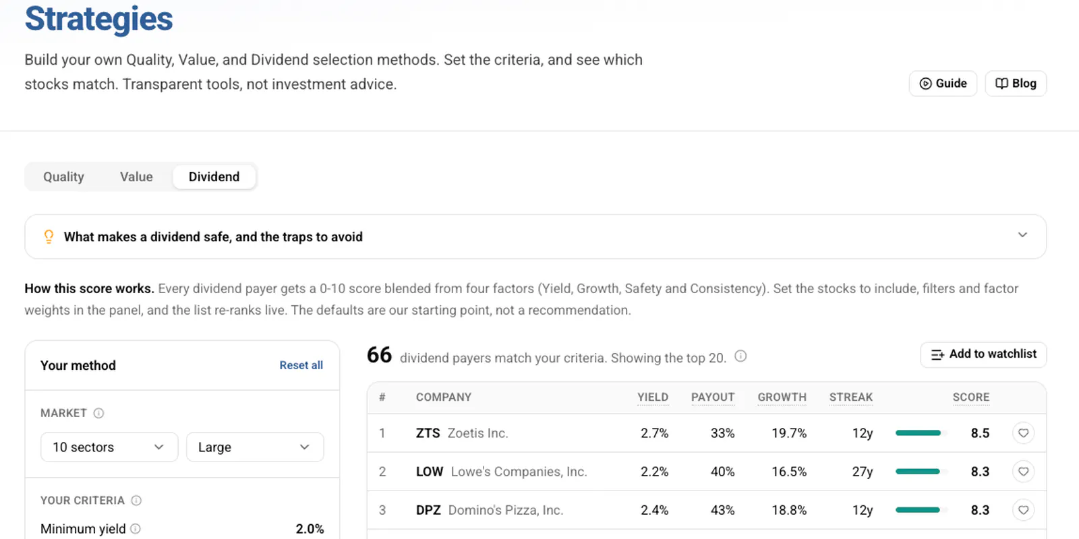
Task: Click Zoetis's 2.7% yield value
Action: point(655,433)
